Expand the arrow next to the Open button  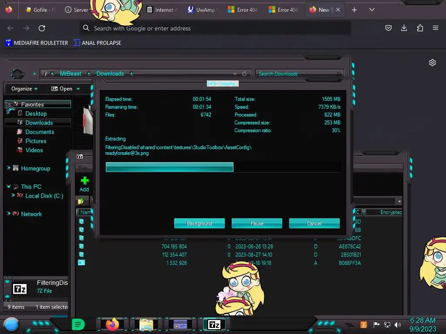tap(78, 89)
